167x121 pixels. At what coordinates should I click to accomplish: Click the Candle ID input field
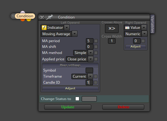pos(89,82)
